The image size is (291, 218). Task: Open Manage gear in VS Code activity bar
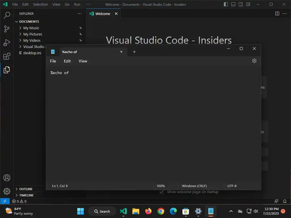pyautogui.click(x=7, y=191)
